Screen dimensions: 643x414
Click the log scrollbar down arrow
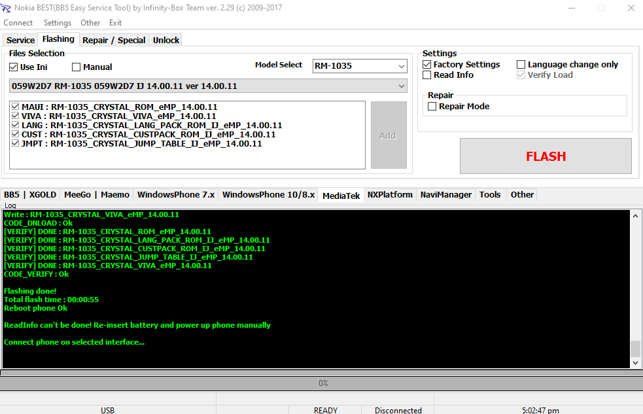[x=635, y=363]
